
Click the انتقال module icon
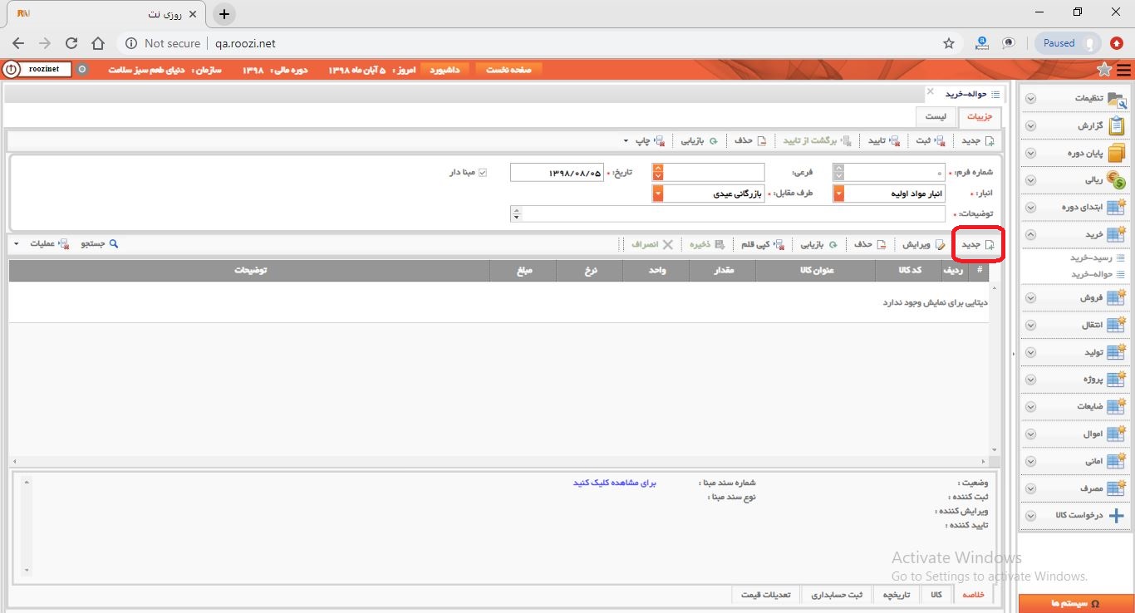pos(1116,325)
